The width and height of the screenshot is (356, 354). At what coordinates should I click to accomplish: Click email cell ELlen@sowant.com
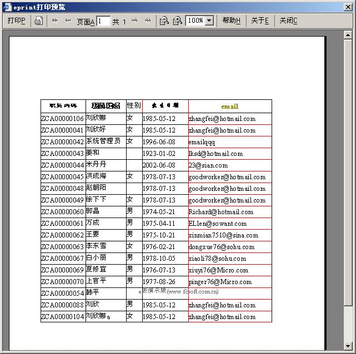[x=230, y=224]
